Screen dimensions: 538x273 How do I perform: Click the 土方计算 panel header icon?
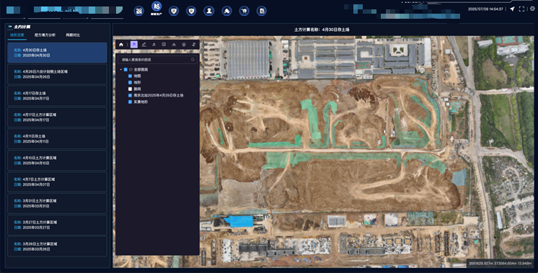coord(10,27)
